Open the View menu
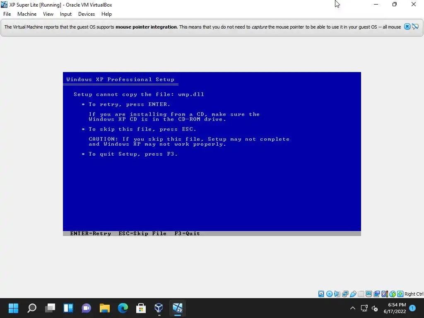 point(48,14)
